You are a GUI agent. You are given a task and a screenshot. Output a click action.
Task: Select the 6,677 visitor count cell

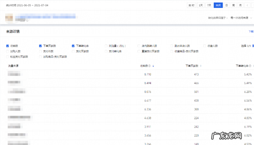click(x=148, y=101)
